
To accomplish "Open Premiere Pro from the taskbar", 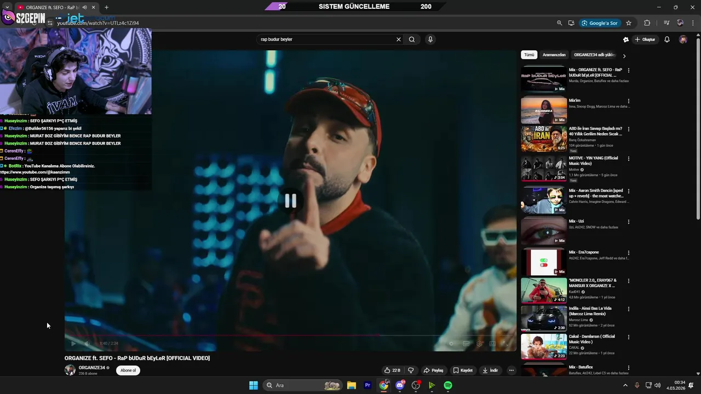I will click(367, 385).
